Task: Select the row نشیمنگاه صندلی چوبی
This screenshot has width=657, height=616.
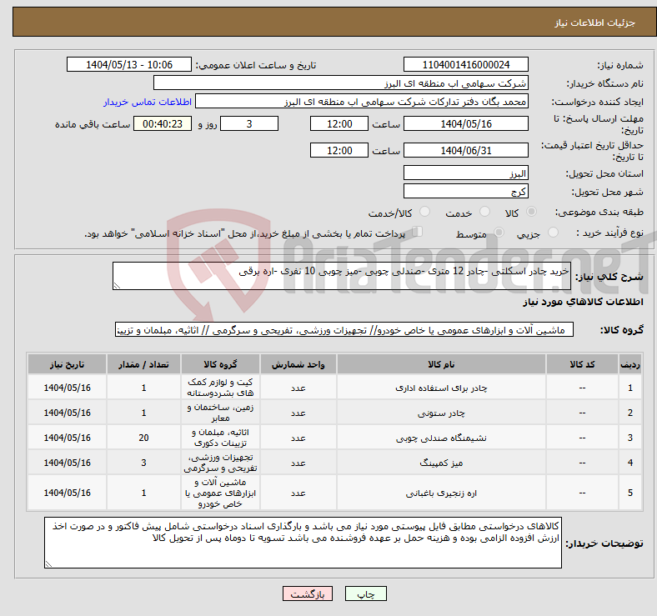Action: (335, 438)
